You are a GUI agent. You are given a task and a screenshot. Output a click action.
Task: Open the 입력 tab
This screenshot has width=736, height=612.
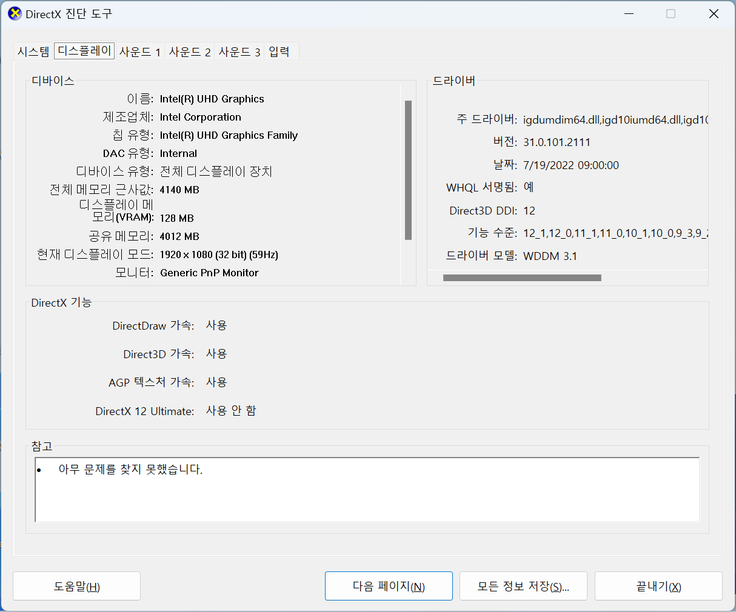click(x=279, y=52)
